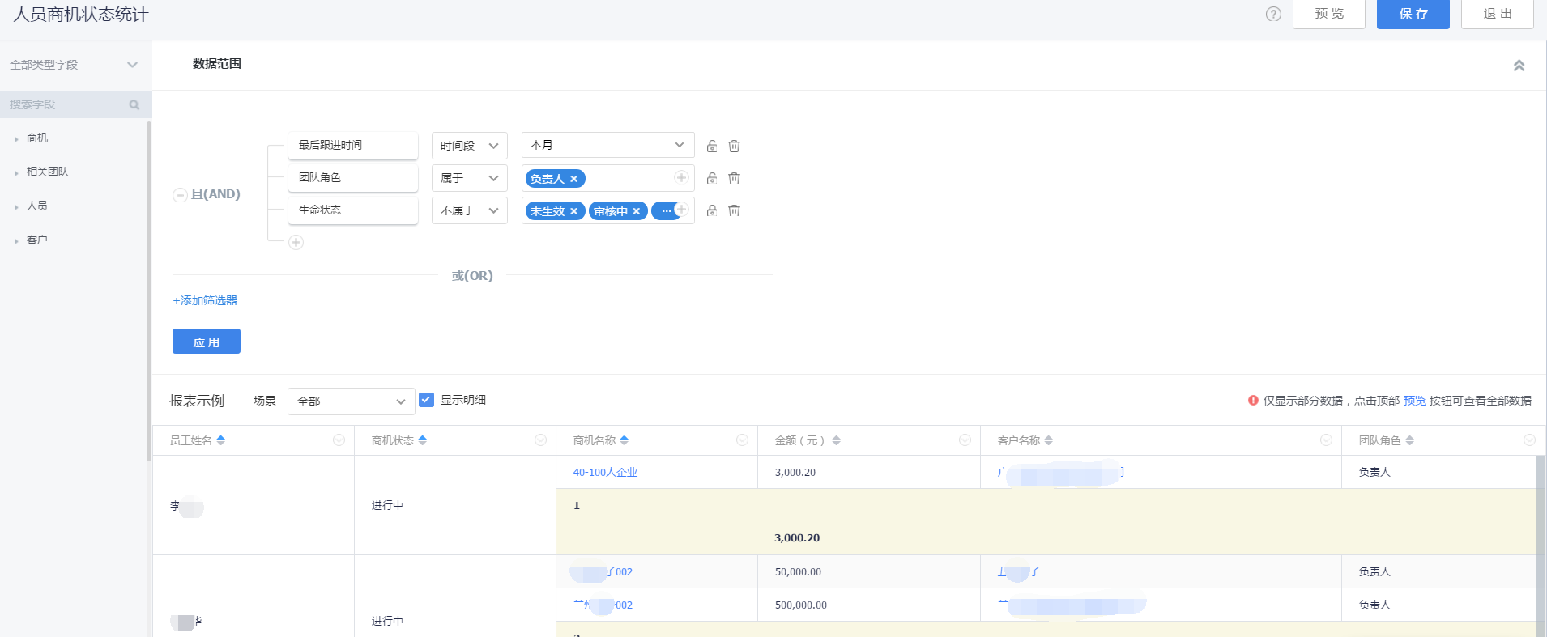This screenshot has width=1547, height=637.
Task: Sort by 员工姓名 column
Action: point(220,440)
